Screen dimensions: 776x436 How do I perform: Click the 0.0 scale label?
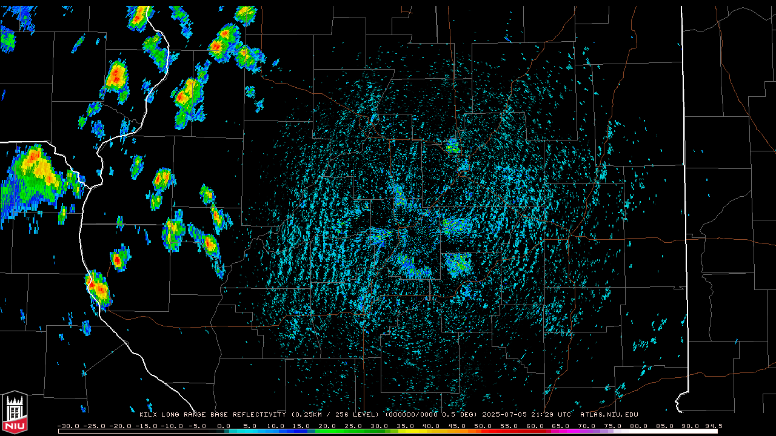coord(224,426)
